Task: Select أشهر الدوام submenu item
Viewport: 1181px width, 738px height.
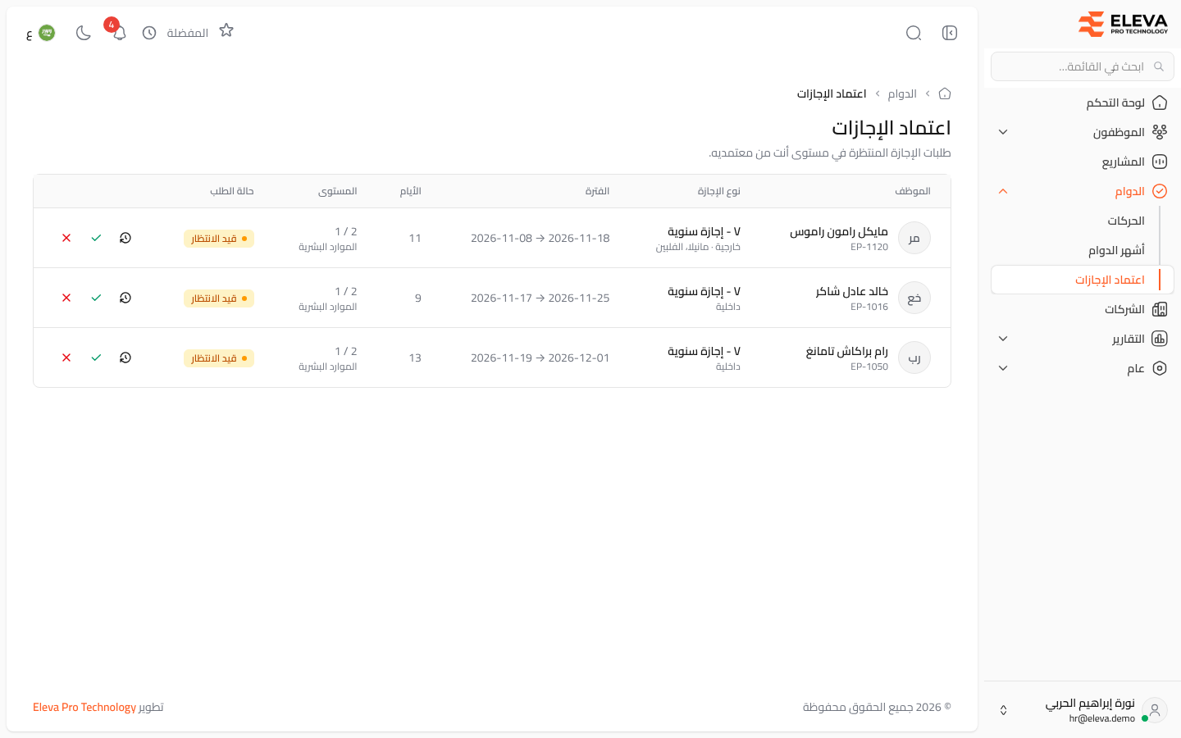Action: (x=1116, y=250)
